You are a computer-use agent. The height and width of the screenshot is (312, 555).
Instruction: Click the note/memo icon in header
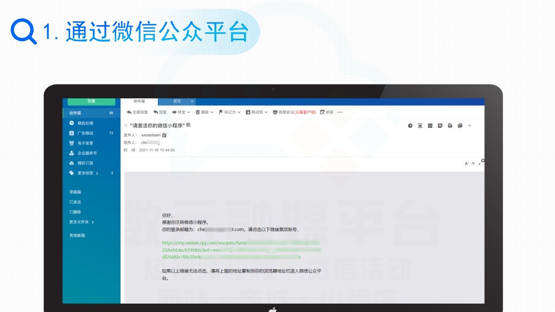pos(440,126)
